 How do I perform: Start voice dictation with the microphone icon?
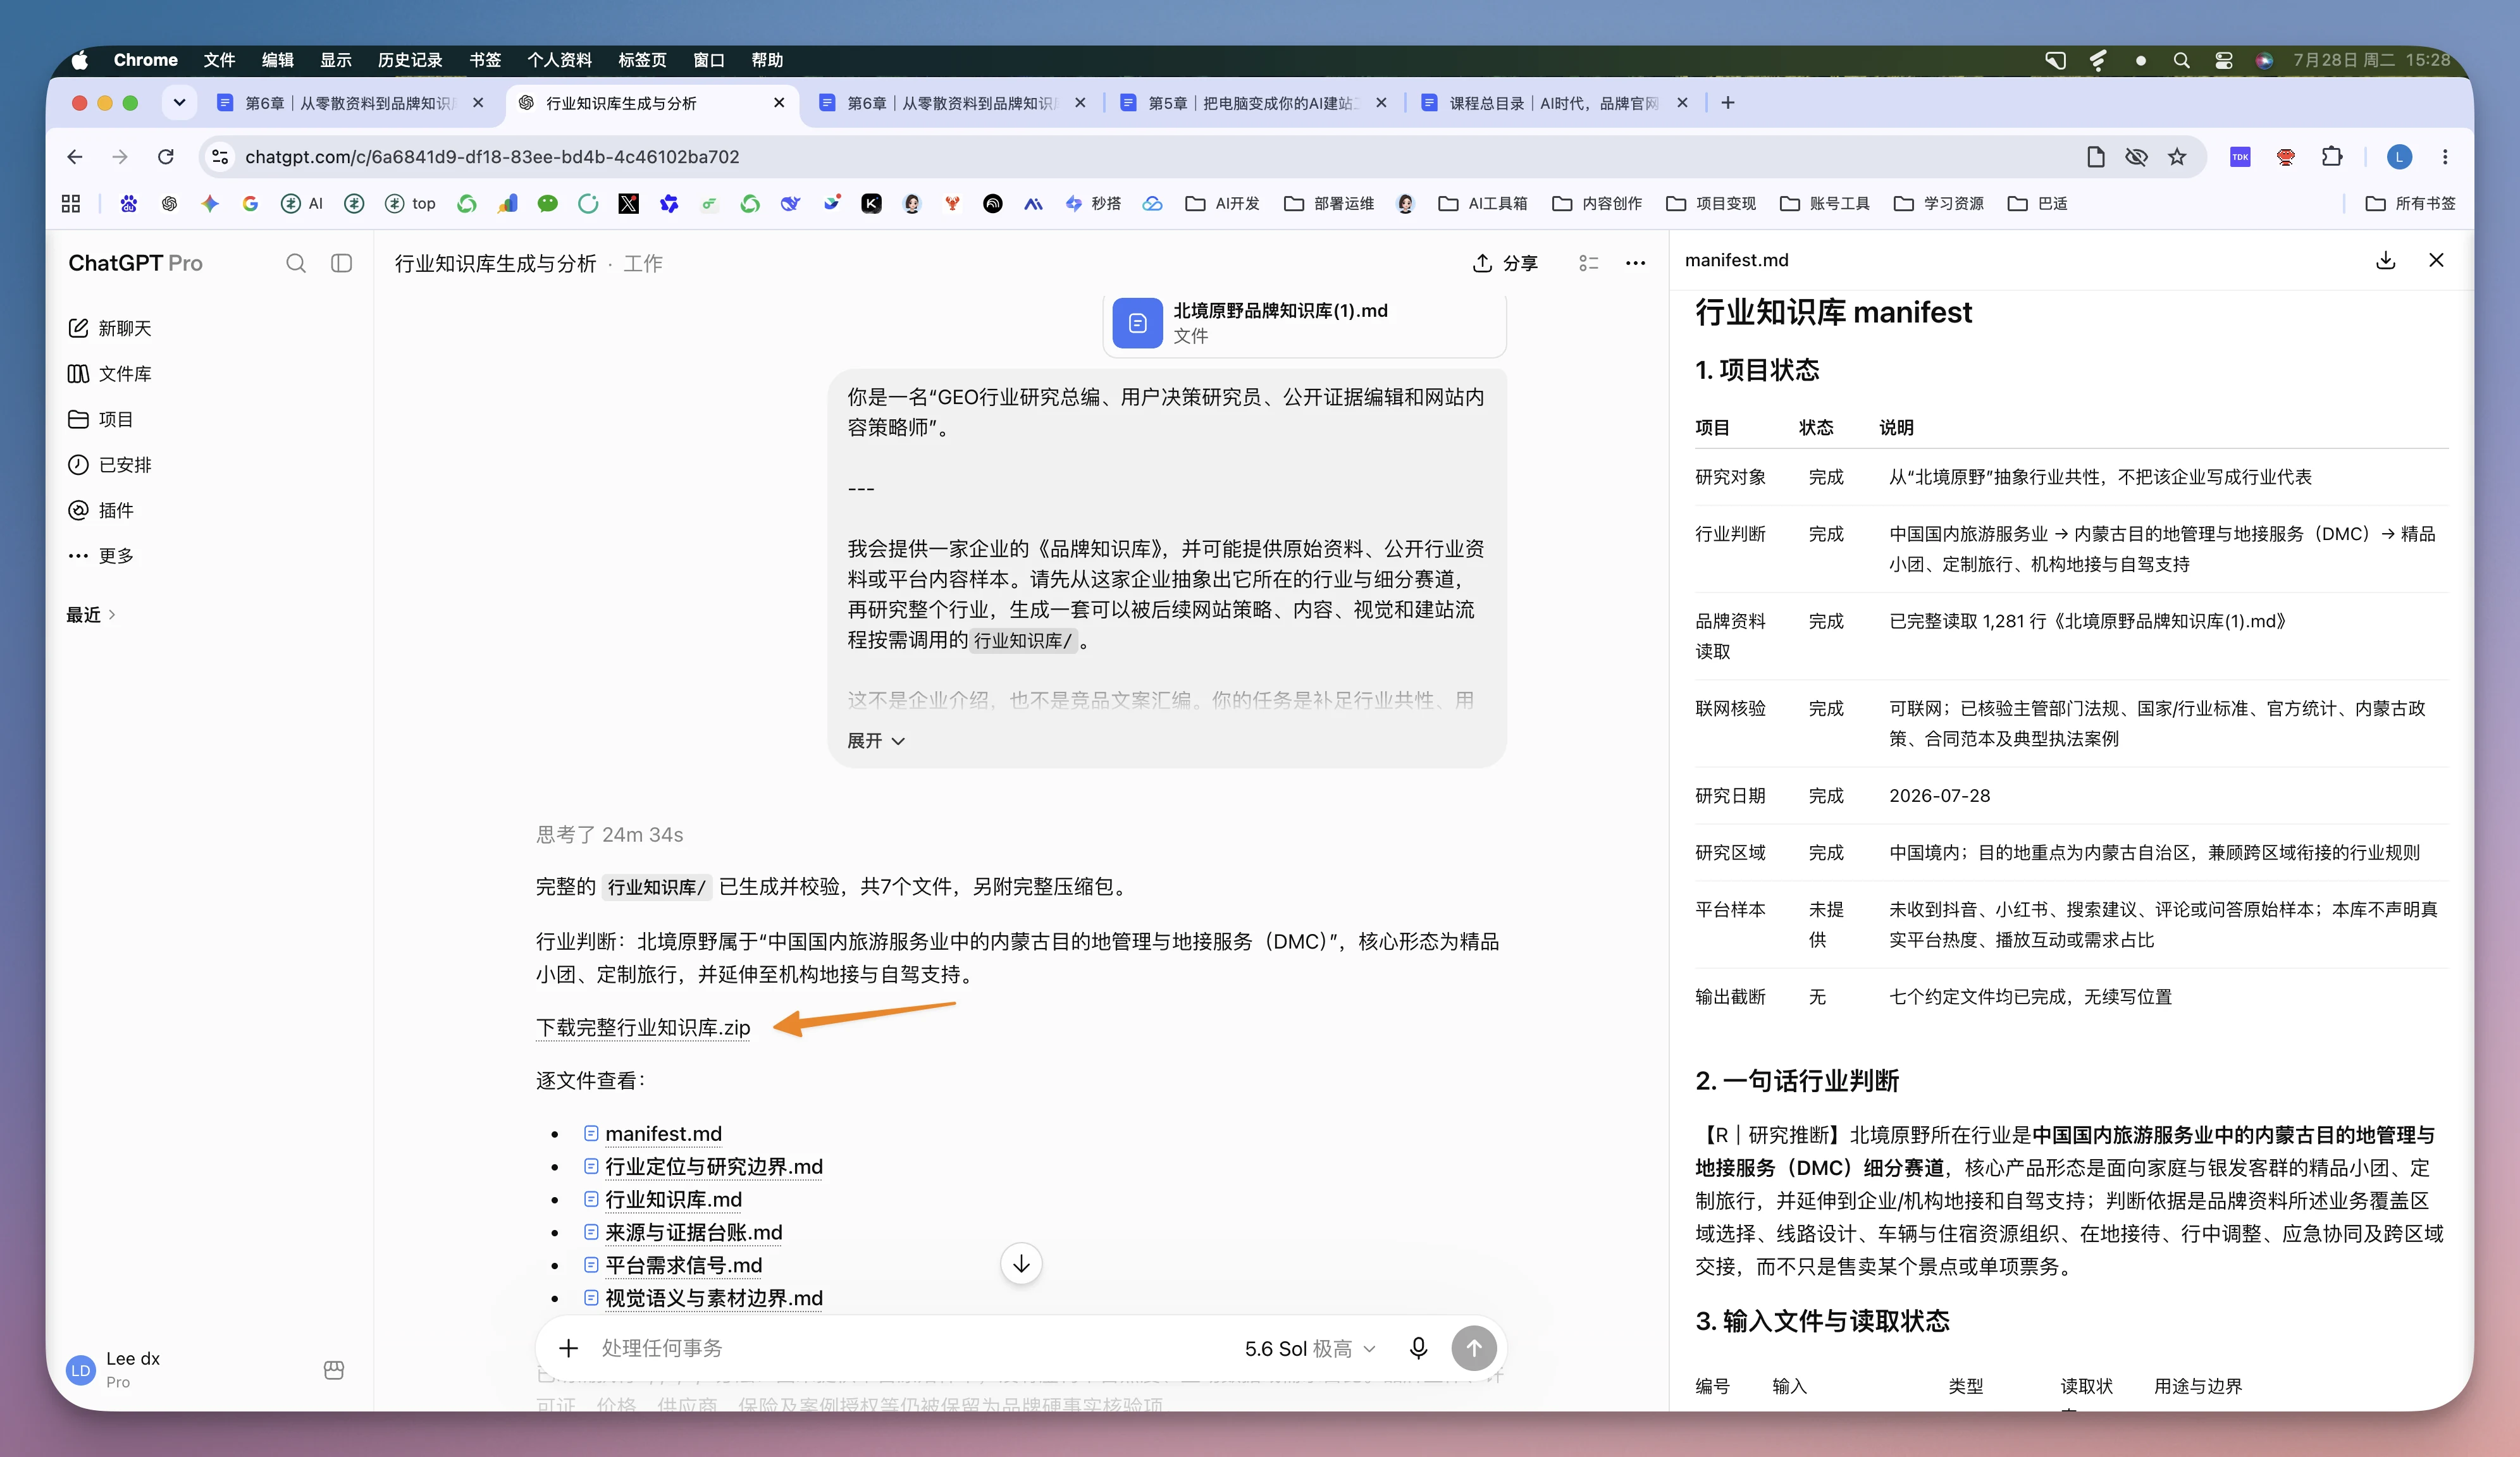pos(1418,1348)
